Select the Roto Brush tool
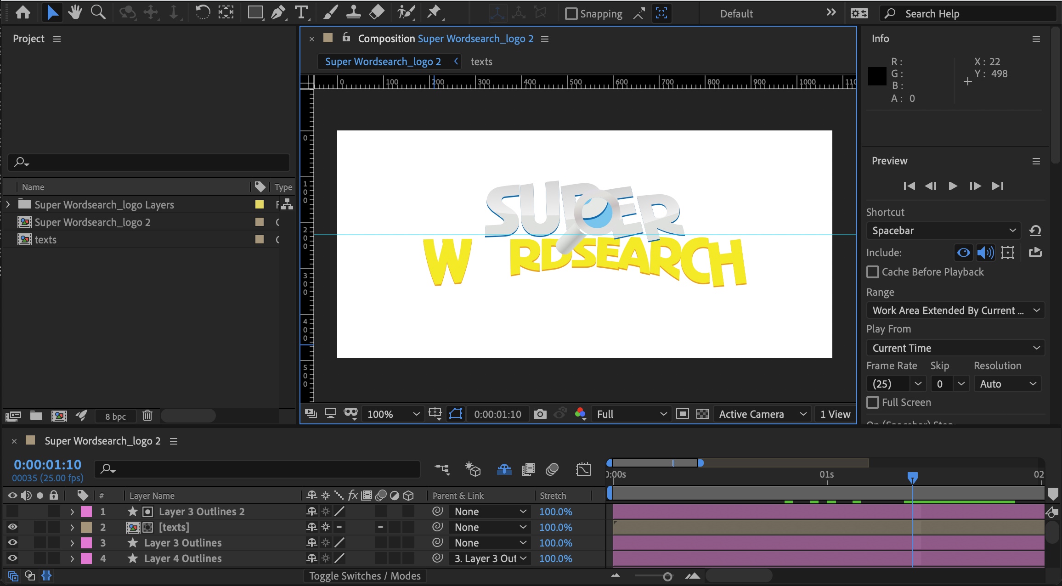 tap(405, 12)
